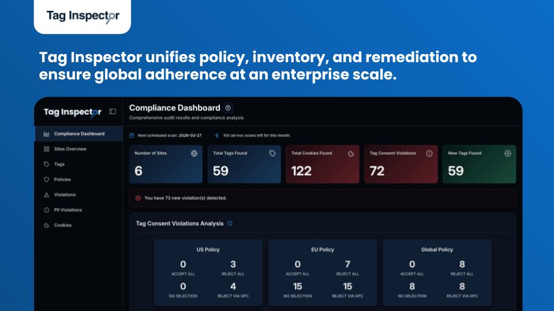Viewport: 554px width, 311px height.
Task: Collapse sidebar with the panel toggle icon
Action: coord(113,112)
